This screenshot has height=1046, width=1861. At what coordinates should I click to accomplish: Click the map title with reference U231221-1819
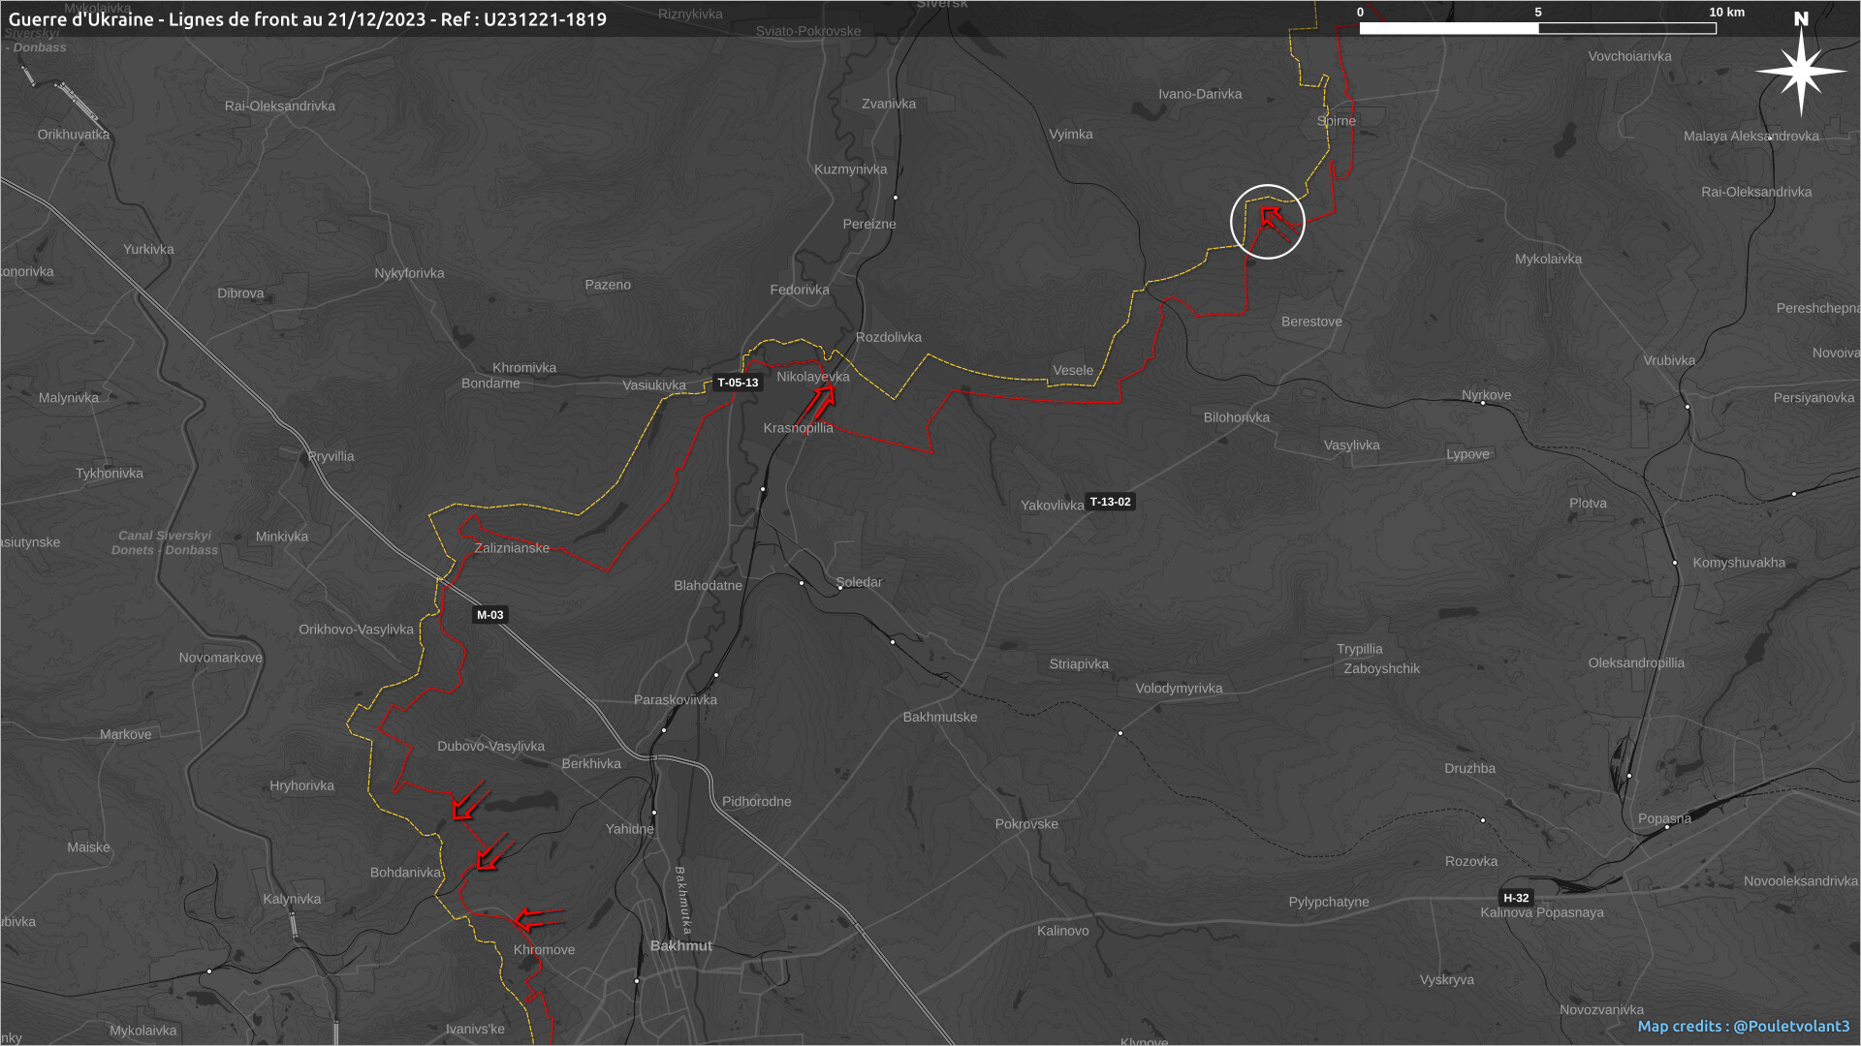(x=307, y=19)
